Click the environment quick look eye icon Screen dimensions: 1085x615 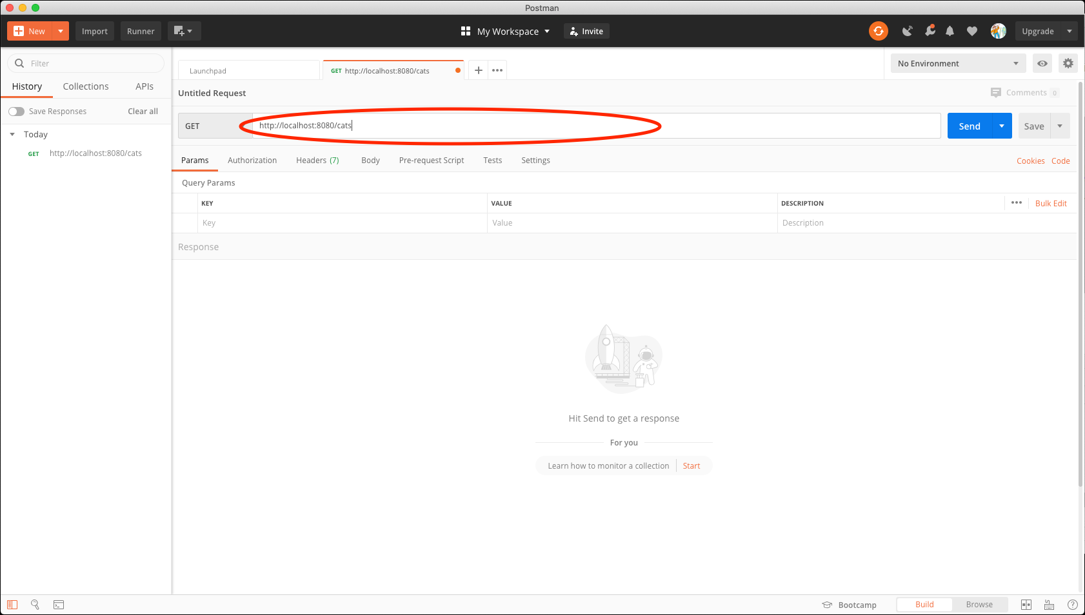point(1042,63)
